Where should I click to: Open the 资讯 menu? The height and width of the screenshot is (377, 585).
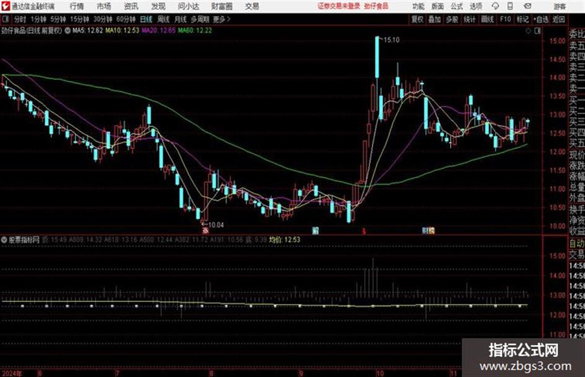point(131,6)
